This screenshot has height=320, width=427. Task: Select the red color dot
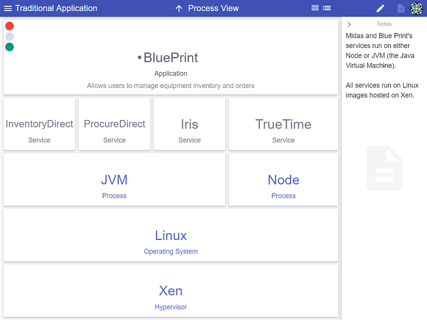click(10, 26)
